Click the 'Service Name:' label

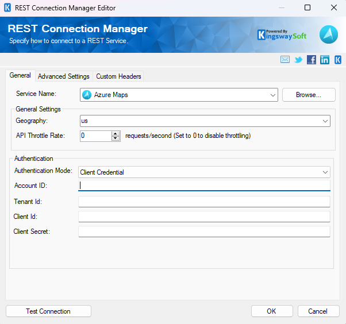[x=36, y=94]
